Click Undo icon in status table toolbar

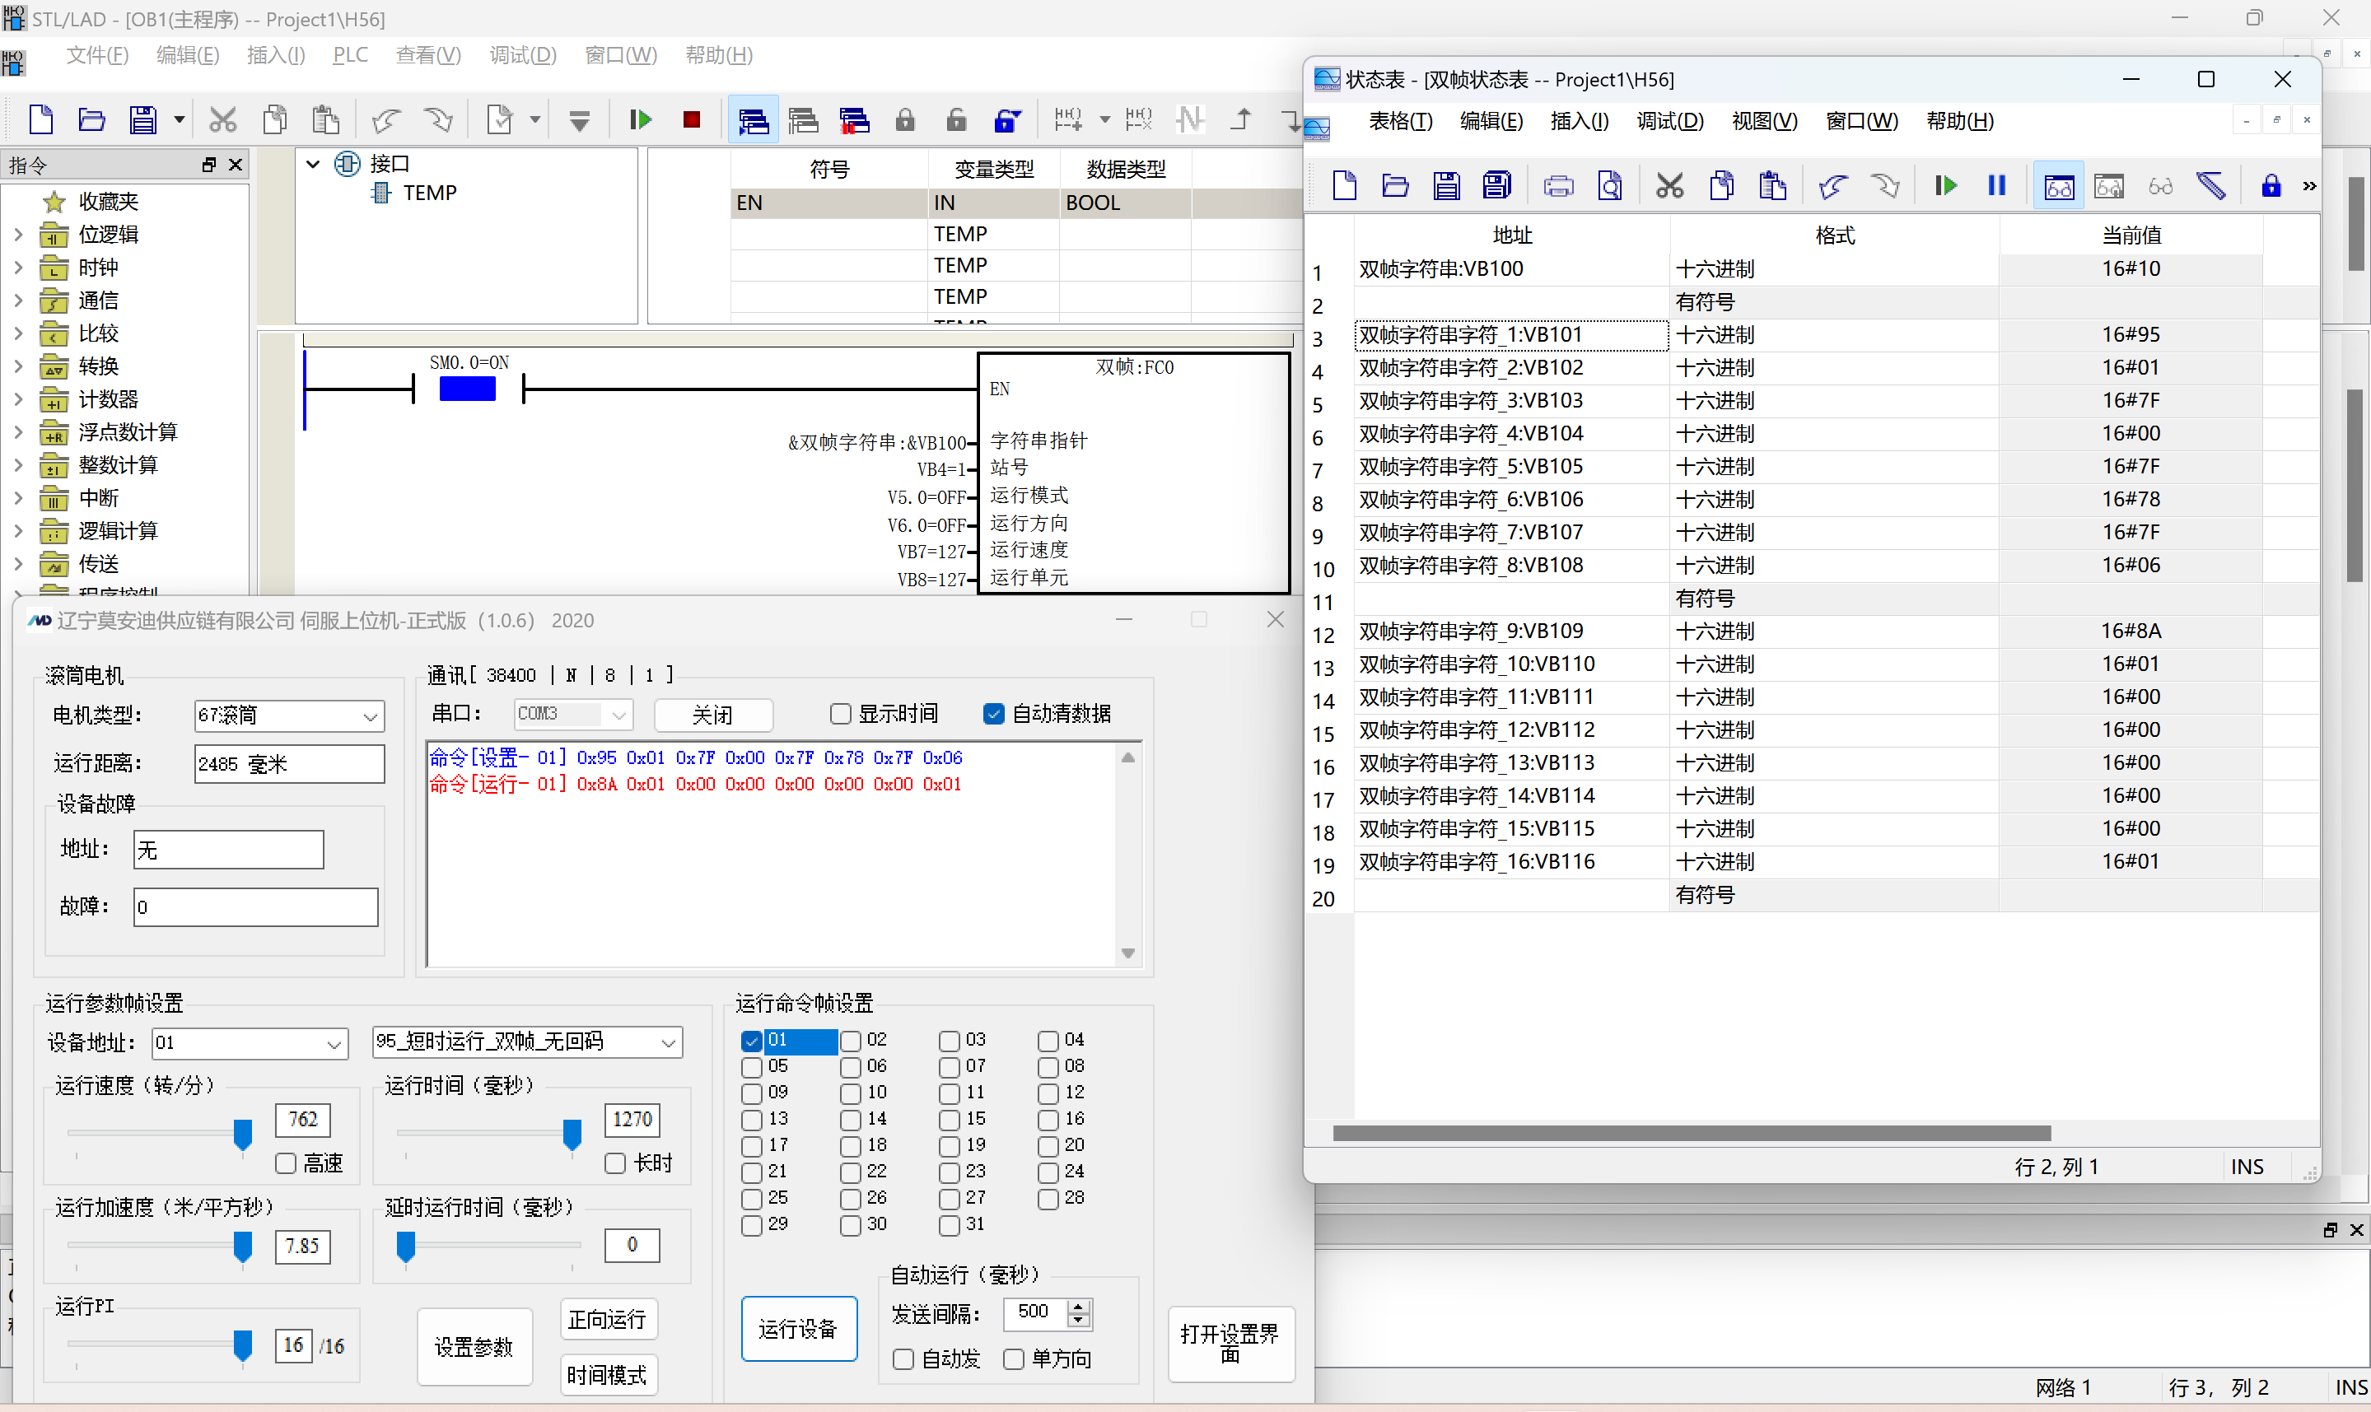point(1833,185)
